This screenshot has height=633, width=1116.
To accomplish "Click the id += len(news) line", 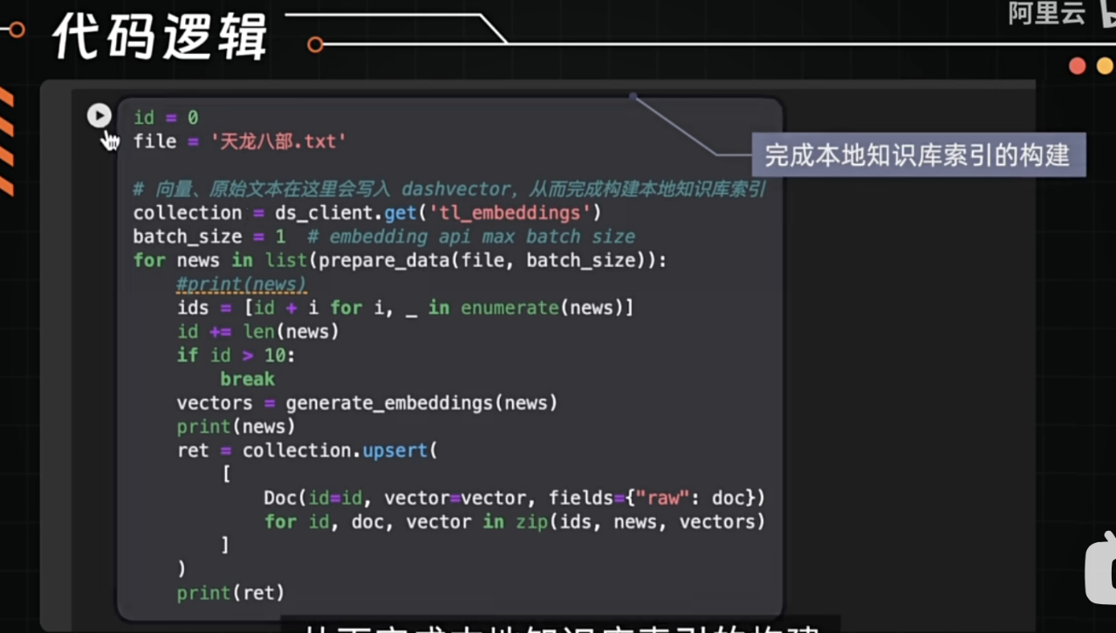I will pyautogui.click(x=257, y=332).
